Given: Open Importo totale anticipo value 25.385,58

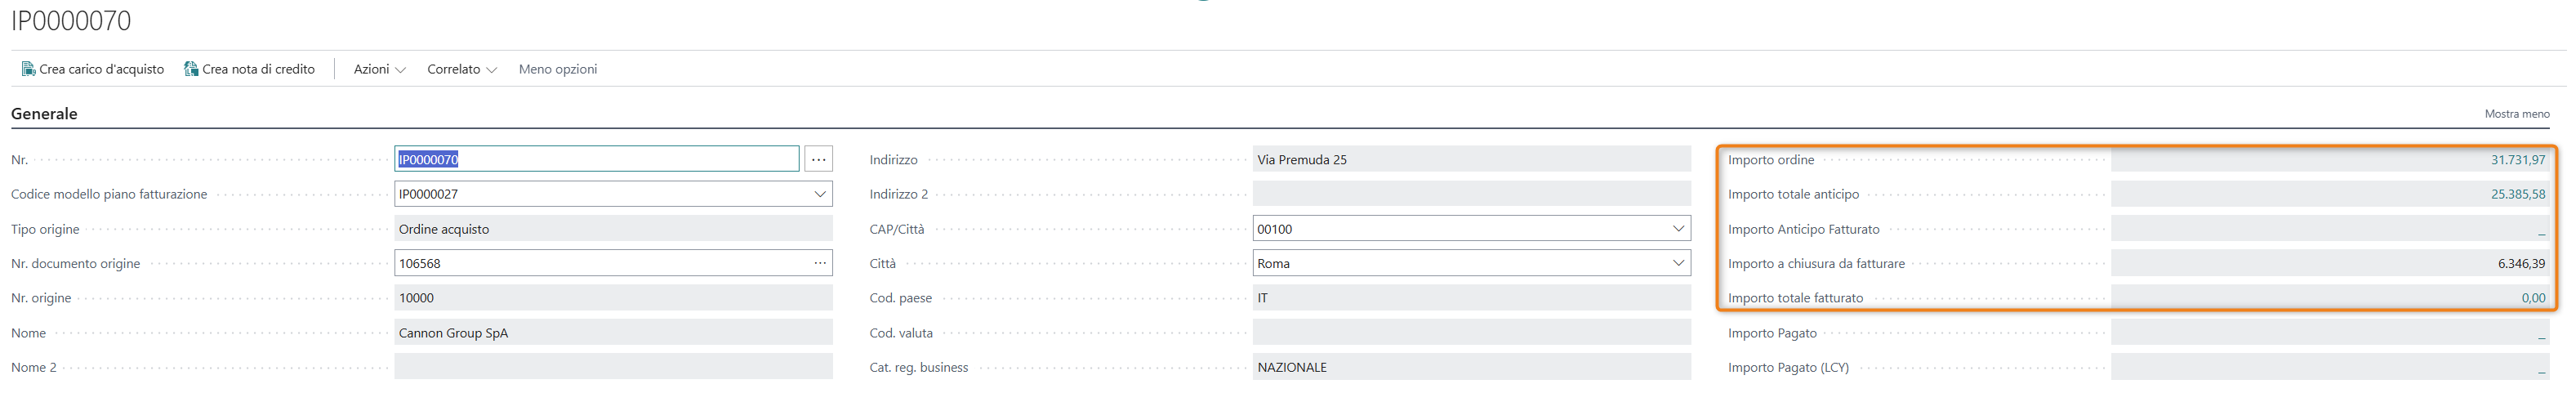Looking at the screenshot, I should (x=2517, y=194).
